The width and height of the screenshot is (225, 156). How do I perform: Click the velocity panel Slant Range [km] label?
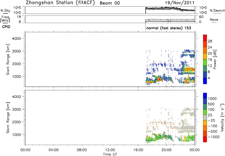tap(8, 118)
